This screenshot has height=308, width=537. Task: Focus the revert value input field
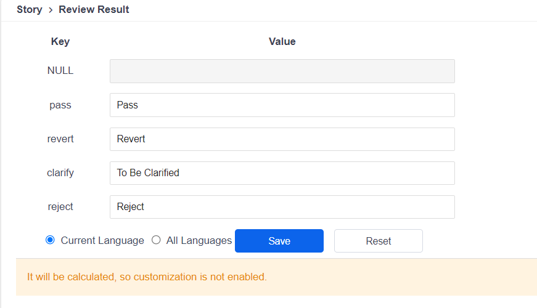point(282,139)
